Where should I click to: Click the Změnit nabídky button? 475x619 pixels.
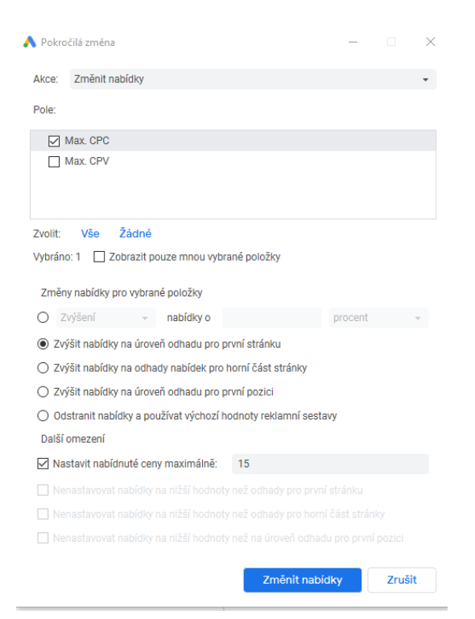tap(303, 580)
